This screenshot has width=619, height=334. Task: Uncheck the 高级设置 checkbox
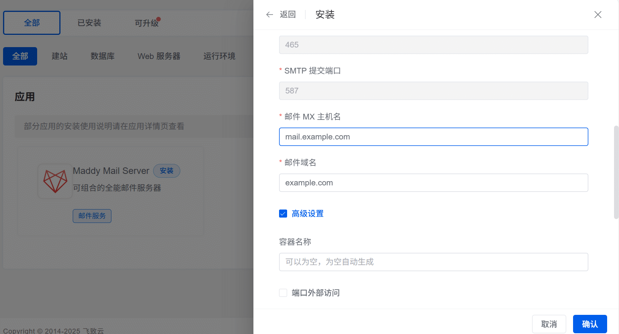pos(283,213)
